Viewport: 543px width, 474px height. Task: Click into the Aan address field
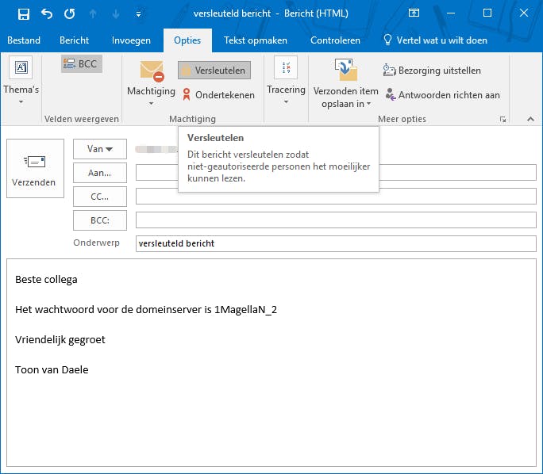[336, 172]
